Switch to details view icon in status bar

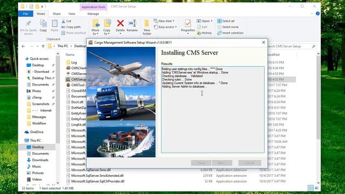(x=310, y=188)
